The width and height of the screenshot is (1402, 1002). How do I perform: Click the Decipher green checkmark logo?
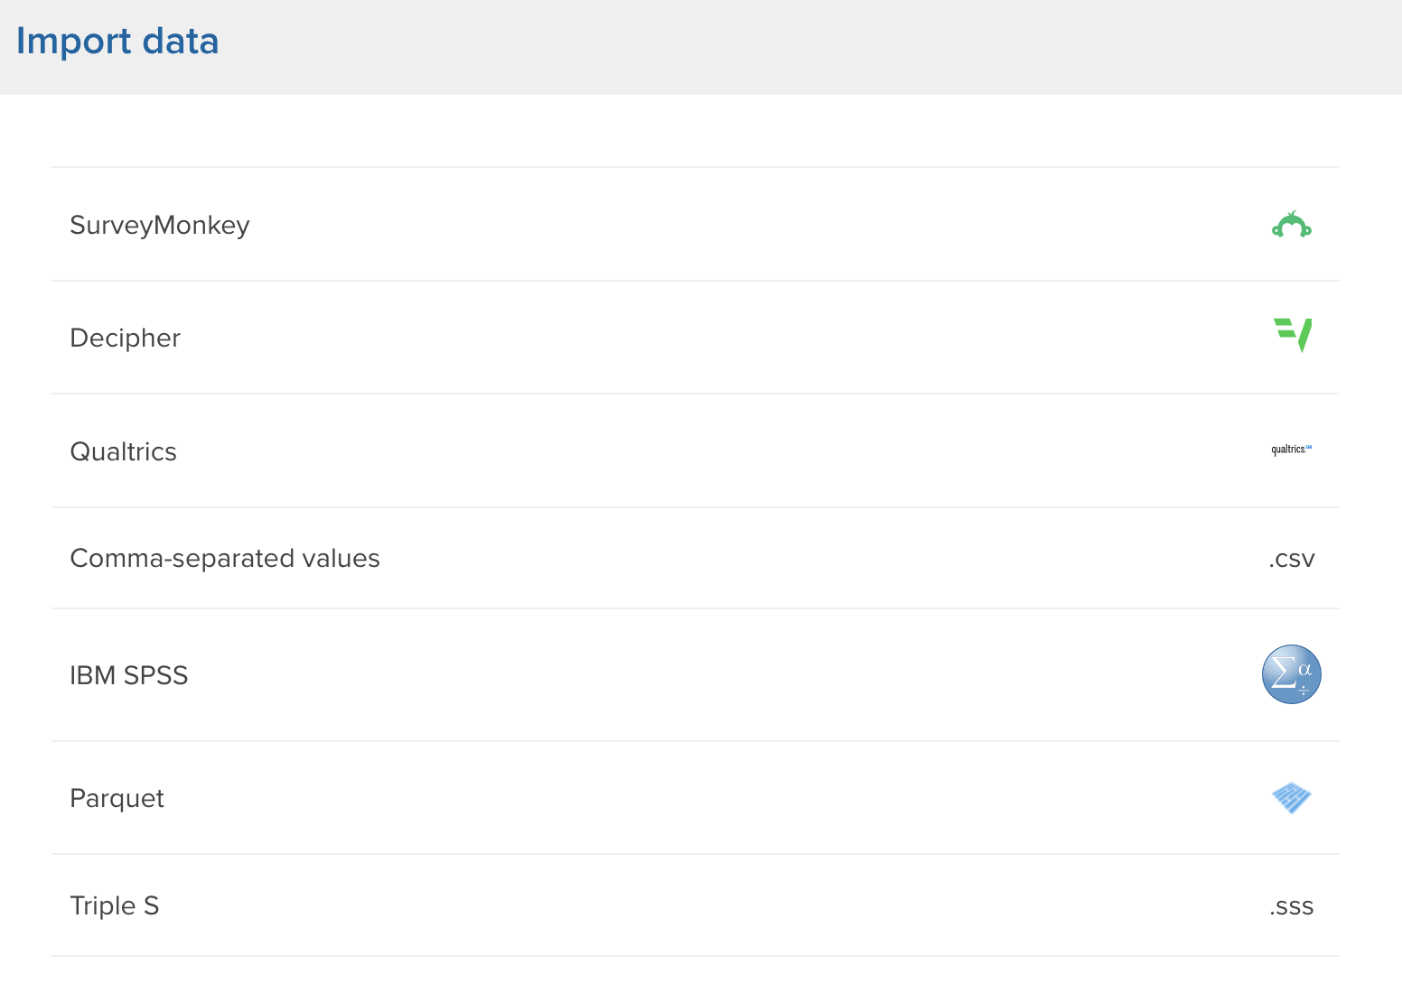click(1293, 335)
